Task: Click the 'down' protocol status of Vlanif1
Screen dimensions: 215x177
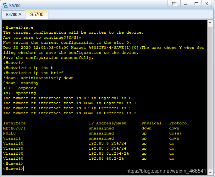Action: click(174, 138)
